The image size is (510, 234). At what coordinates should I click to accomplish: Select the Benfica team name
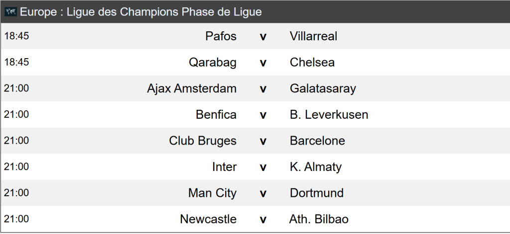pos(216,115)
